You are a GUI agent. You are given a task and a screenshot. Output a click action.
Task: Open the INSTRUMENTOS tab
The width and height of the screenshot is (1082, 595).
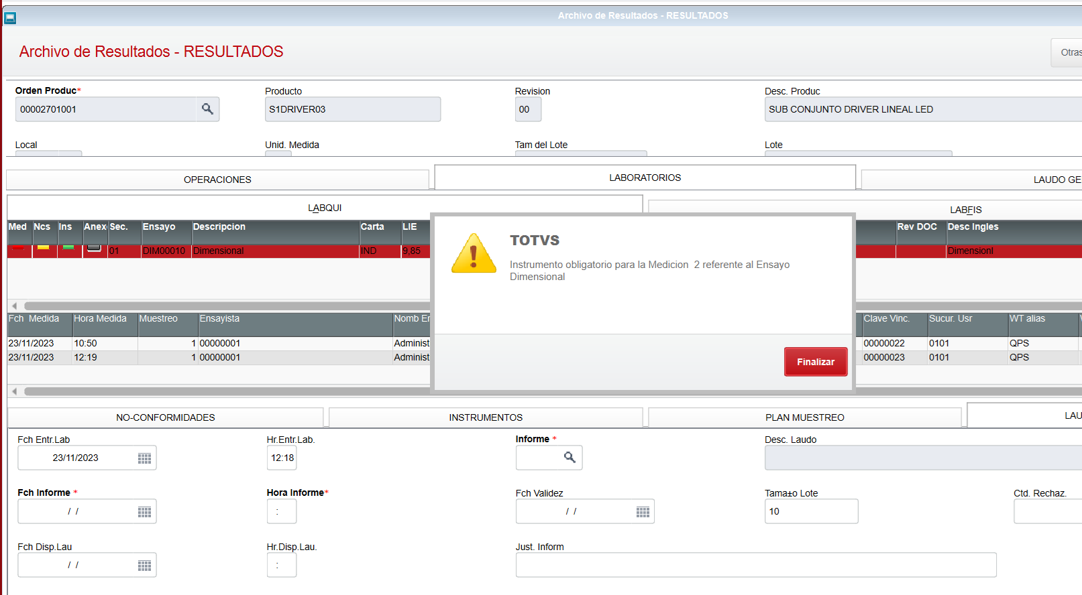(x=486, y=417)
